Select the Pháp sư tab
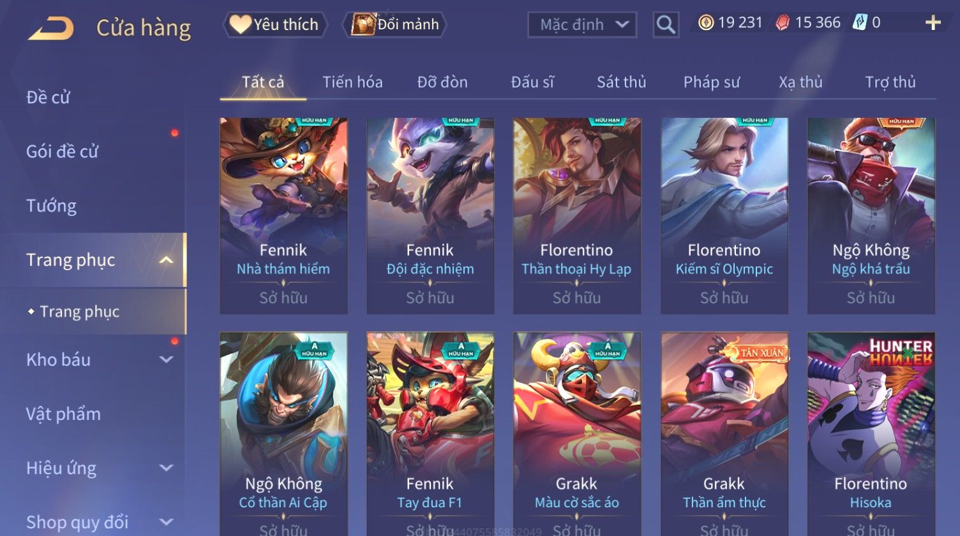 [x=712, y=82]
